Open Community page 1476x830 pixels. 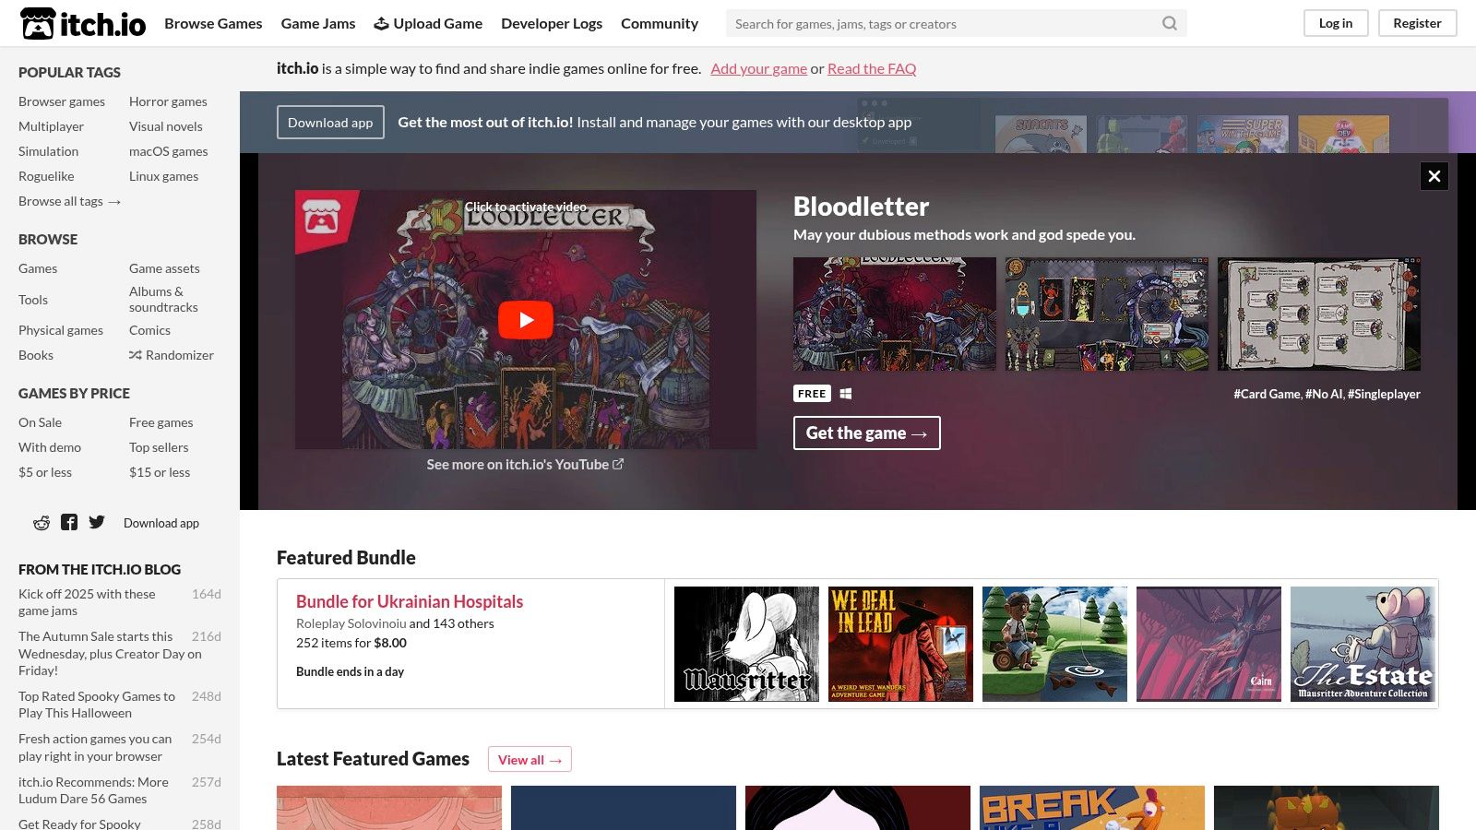tap(660, 24)
